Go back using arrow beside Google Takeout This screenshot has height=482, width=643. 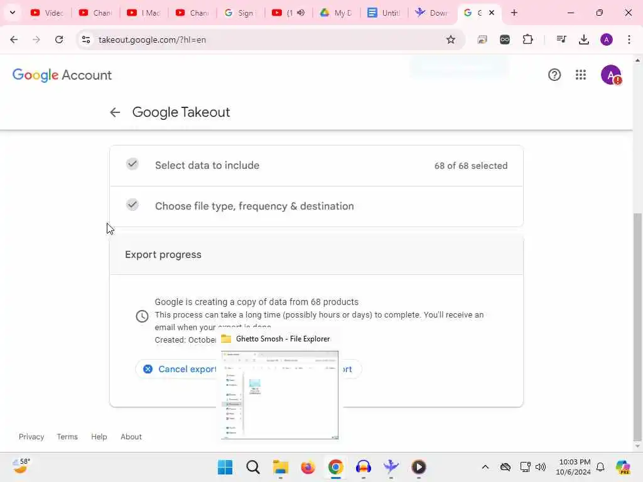pyautogui.click(x=115, y=112)
